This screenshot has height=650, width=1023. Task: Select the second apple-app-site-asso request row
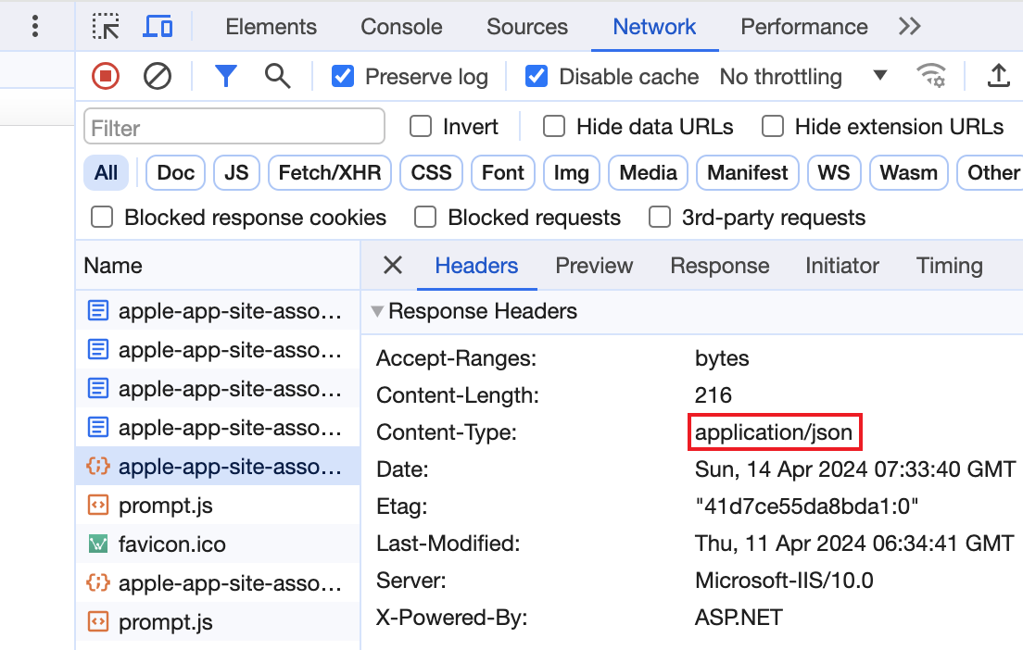[x=218, y=349]
